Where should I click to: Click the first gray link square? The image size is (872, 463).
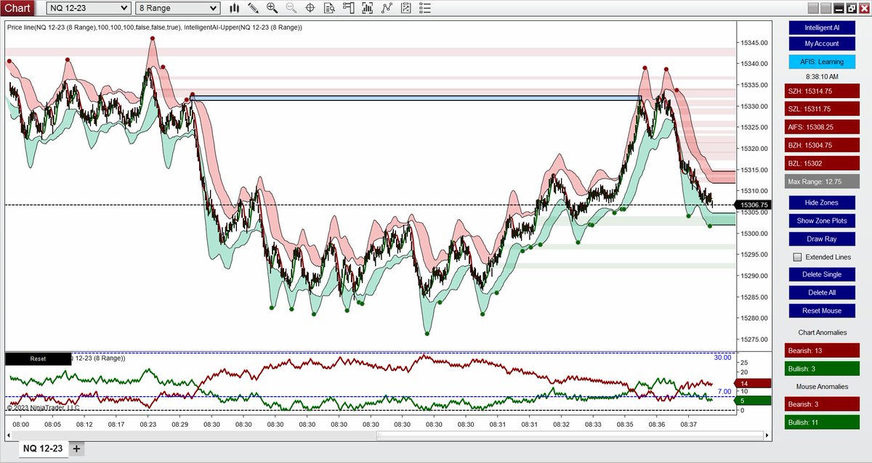[x=813, y=8]
